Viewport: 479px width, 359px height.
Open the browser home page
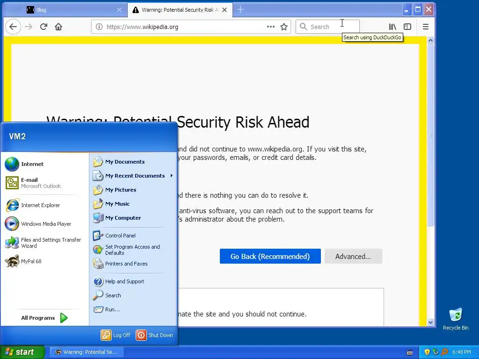[x=58, y=27]
